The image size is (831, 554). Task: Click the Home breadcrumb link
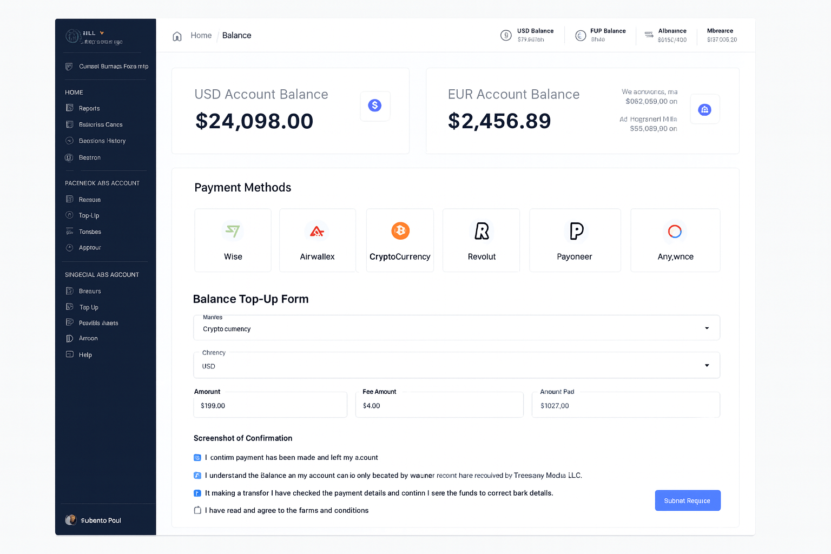coord(201,36)
